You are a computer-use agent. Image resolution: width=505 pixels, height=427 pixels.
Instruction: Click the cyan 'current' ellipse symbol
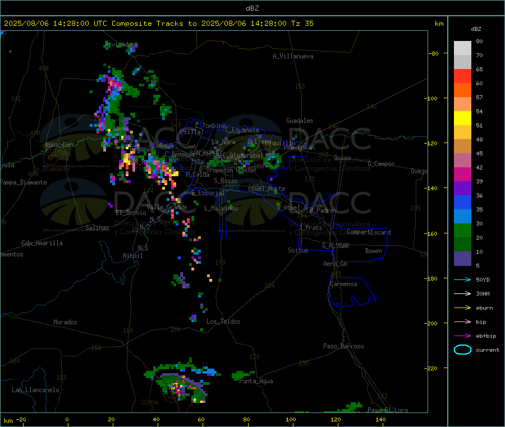click(462, 350)
